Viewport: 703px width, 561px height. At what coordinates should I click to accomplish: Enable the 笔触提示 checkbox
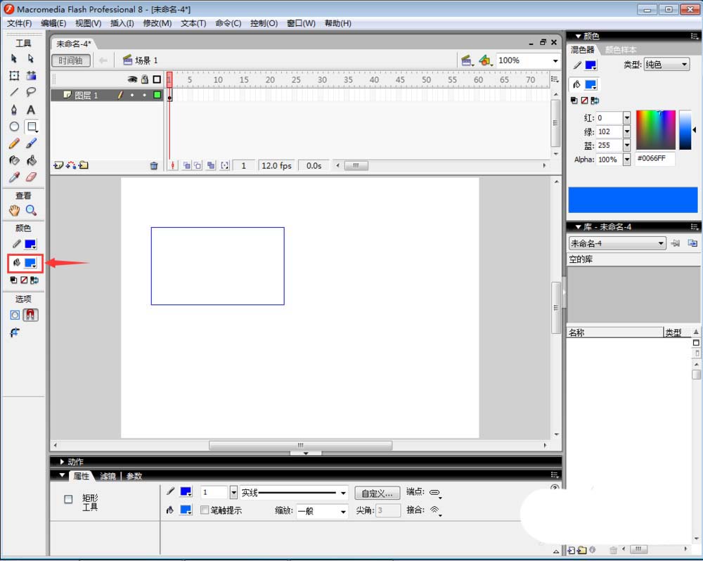pos(205,510)
